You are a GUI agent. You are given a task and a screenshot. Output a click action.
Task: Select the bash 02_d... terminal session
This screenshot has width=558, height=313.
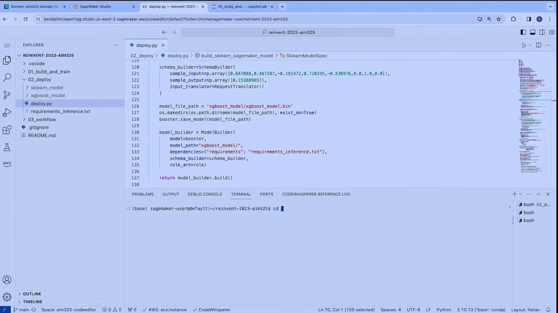[533, 204]
